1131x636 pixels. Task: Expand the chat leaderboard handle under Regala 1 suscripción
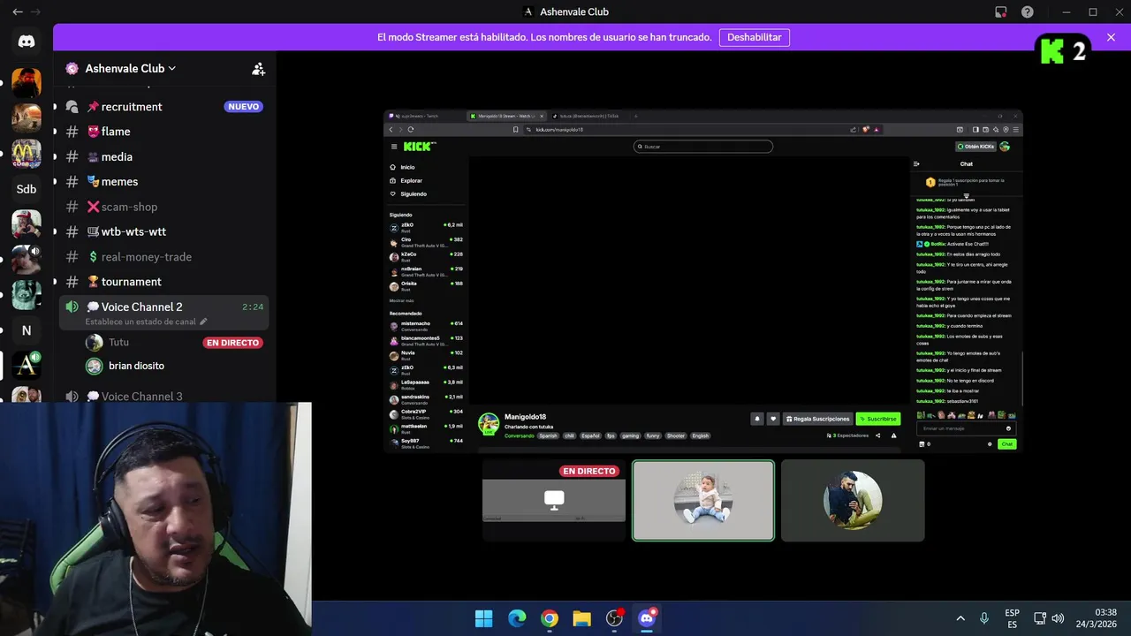pos(966,196)
